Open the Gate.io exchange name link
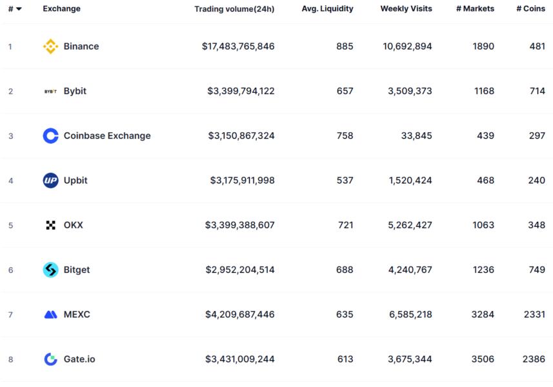Image resolution: width=553 pixels, height=387 pixels. (x=79, y=359)
